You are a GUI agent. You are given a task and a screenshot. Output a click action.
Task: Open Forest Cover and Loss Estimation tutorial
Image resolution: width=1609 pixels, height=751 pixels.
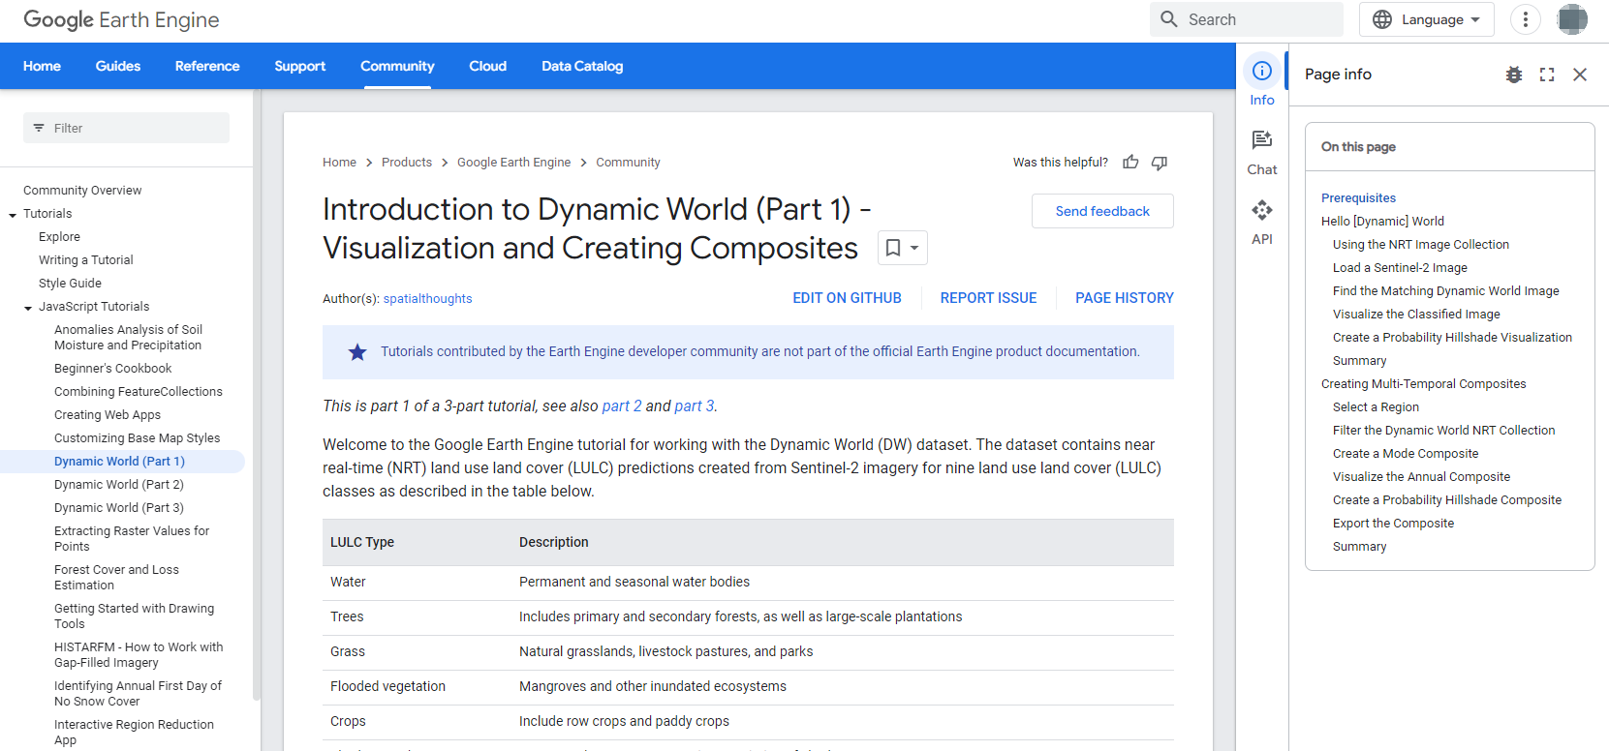[x=116, y=578]
